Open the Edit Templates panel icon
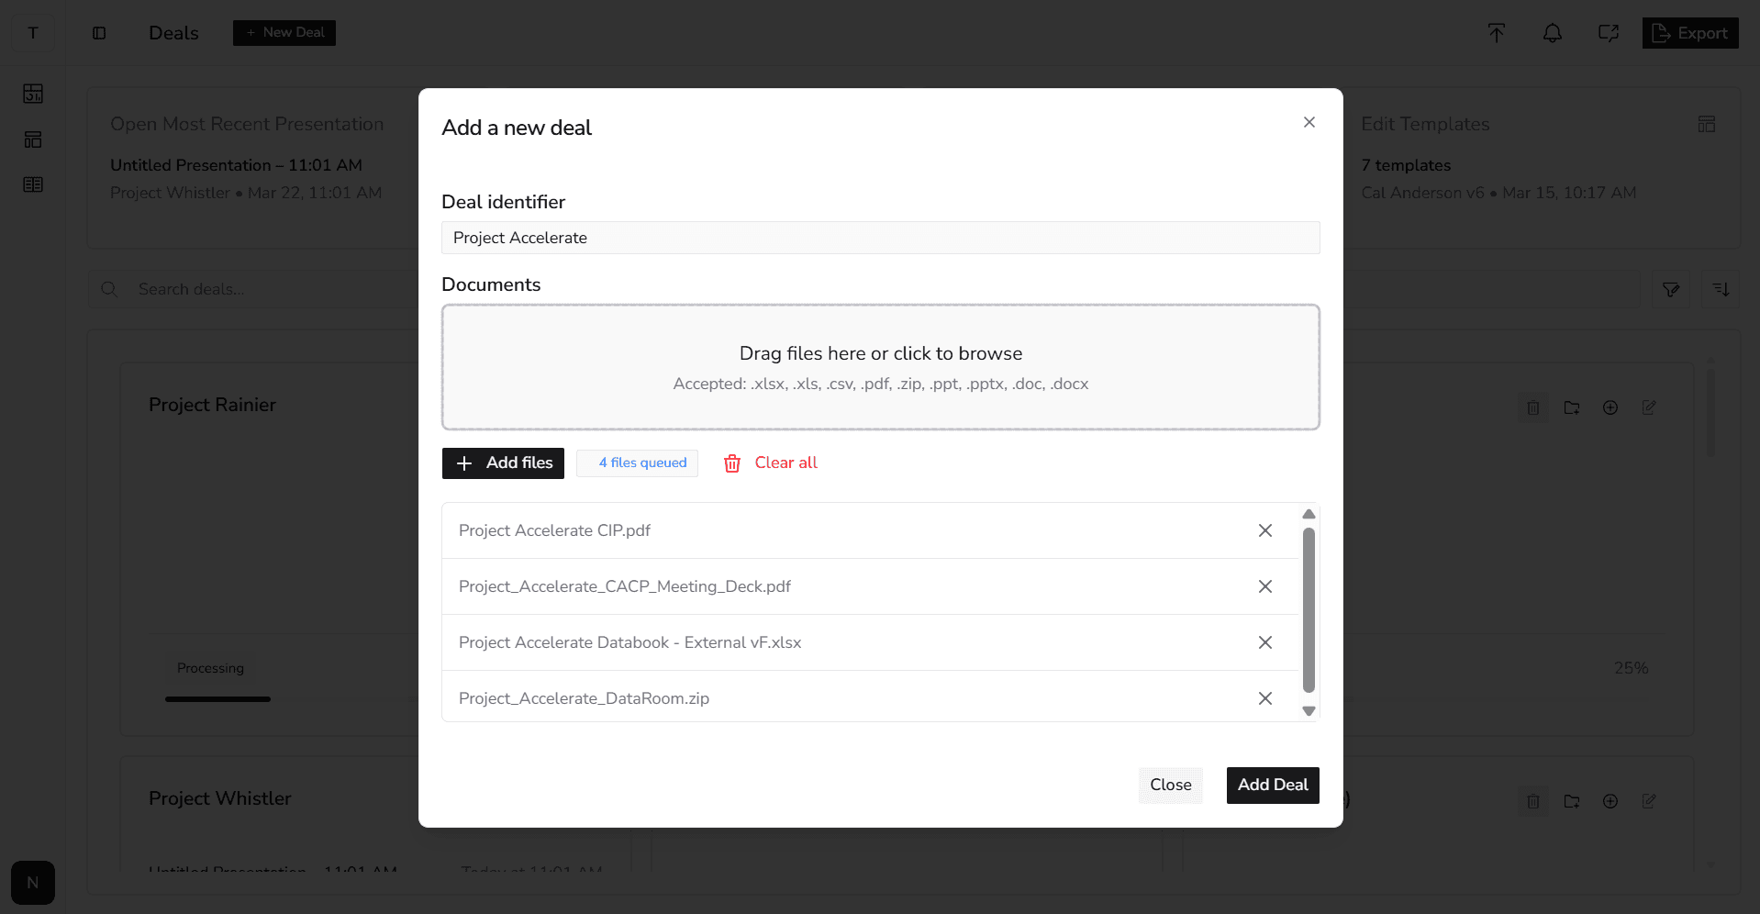 tap(1707, 124)
